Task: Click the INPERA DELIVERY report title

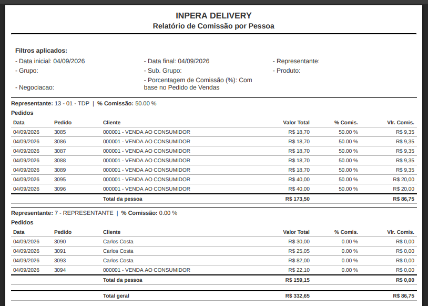Action: tap(213, 16)
